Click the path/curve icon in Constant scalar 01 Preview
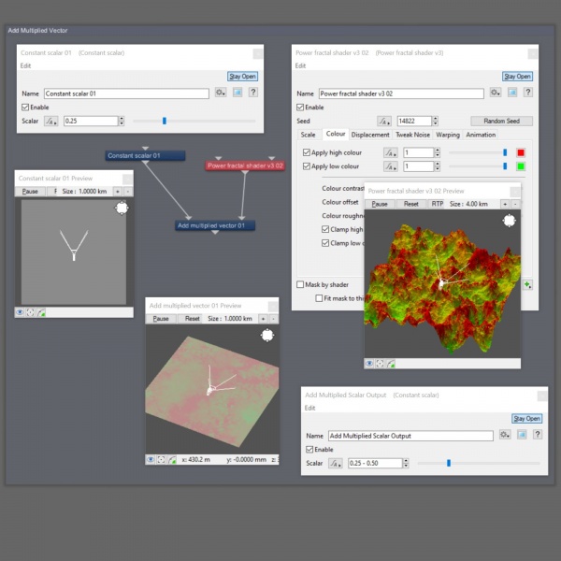The width and height of the screenshot is (561, 561). [x=41, y=312]
